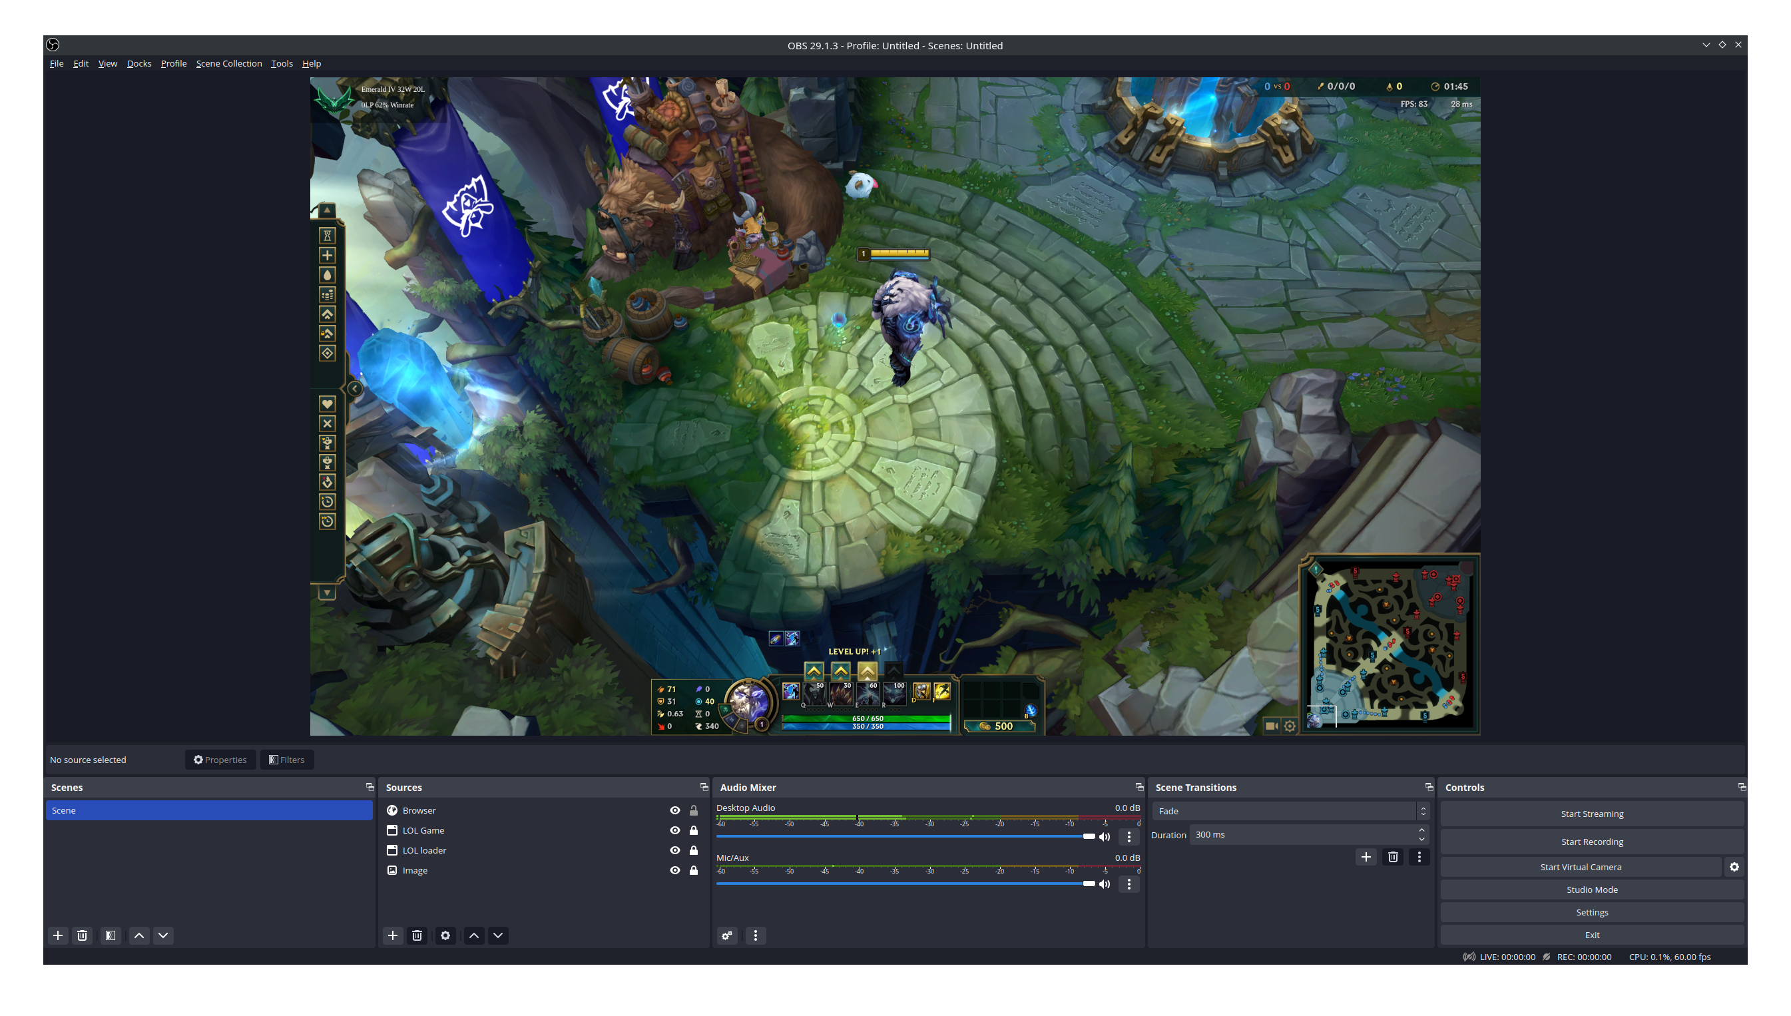Add a new source with plus icon
This screenshot has height=1016, width=1791.
pos(393,935)
